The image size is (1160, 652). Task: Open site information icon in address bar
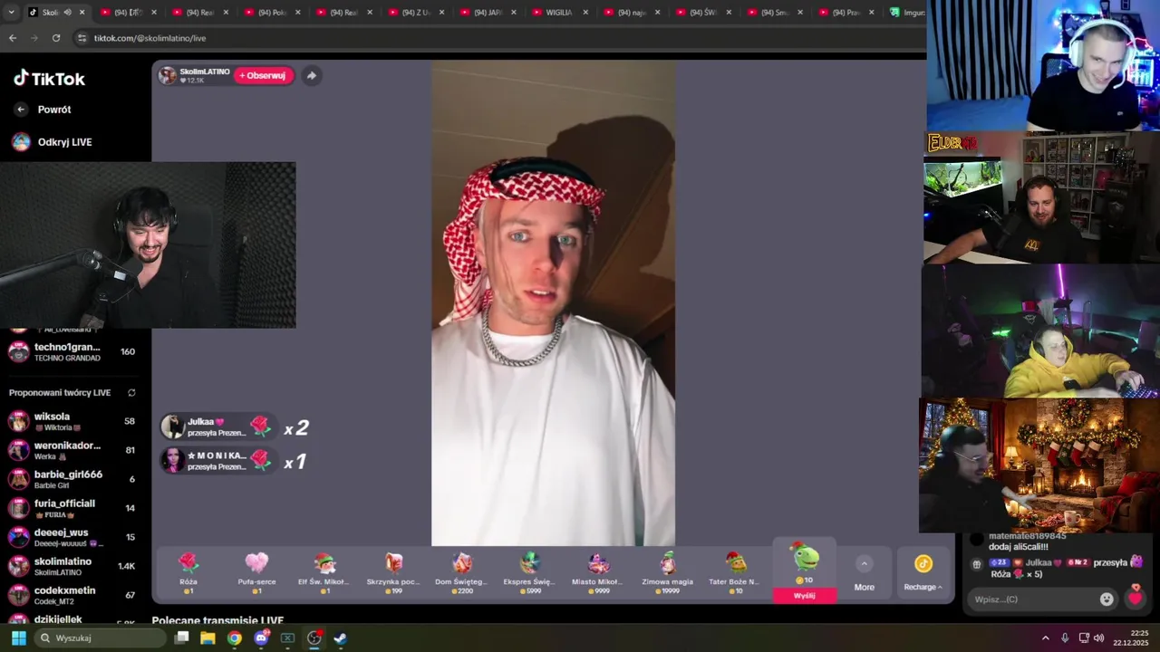(82, 38)
